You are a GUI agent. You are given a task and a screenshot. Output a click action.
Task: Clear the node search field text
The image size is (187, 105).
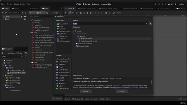coord(147,24)
